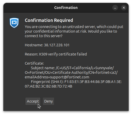The image size is (132, 115).
Task: Click the Confirmation title bar text
Action: (66, 8)
